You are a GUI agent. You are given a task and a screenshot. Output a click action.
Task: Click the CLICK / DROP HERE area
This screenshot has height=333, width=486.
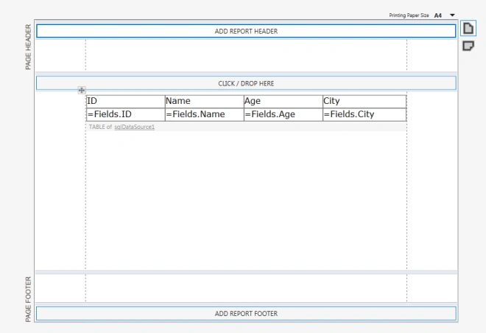tap(246, 83)
